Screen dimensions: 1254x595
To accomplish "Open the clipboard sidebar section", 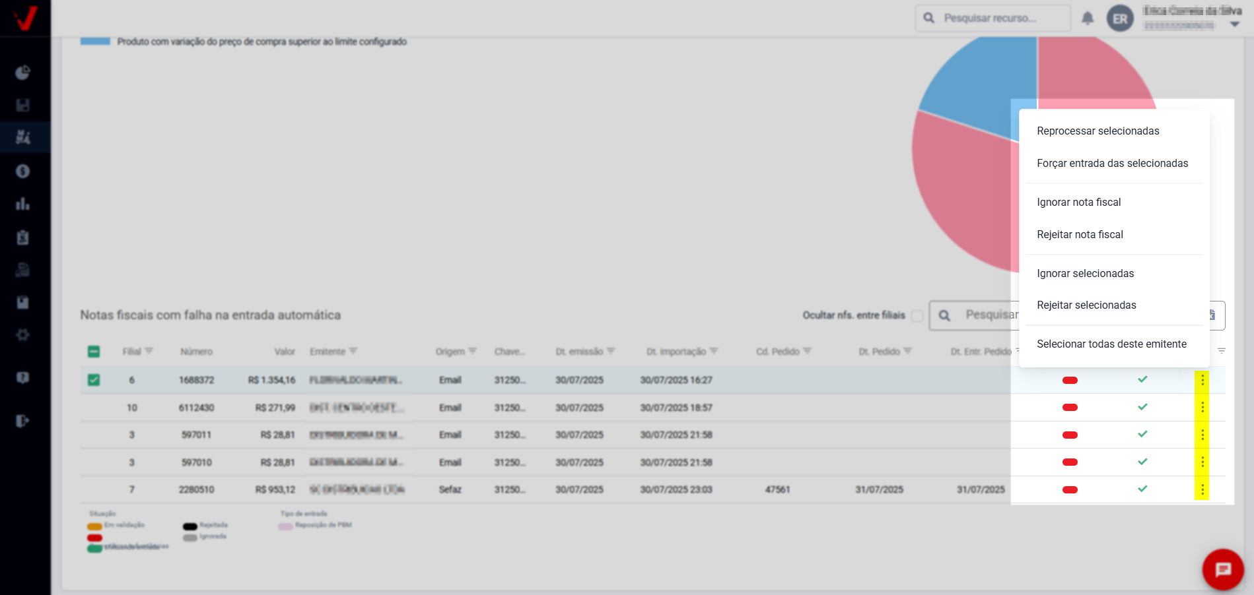I will pyautogui.click(x=23, y=237).
